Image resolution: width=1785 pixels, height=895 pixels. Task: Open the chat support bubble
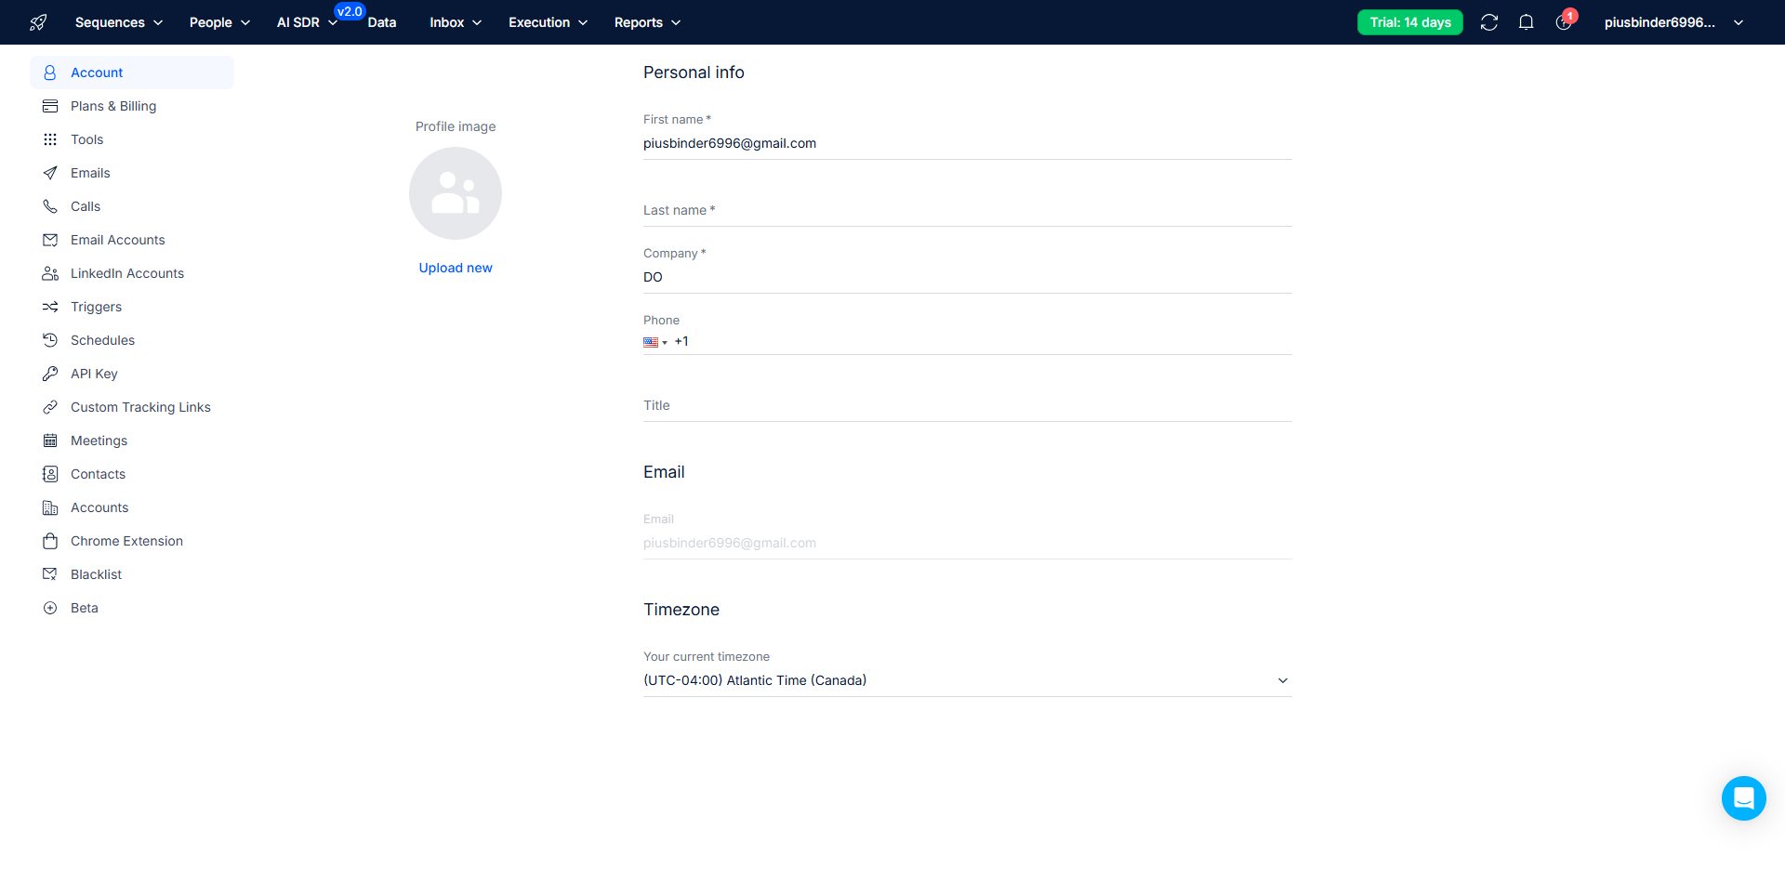pyautogui.click(x=1743, y=798)
